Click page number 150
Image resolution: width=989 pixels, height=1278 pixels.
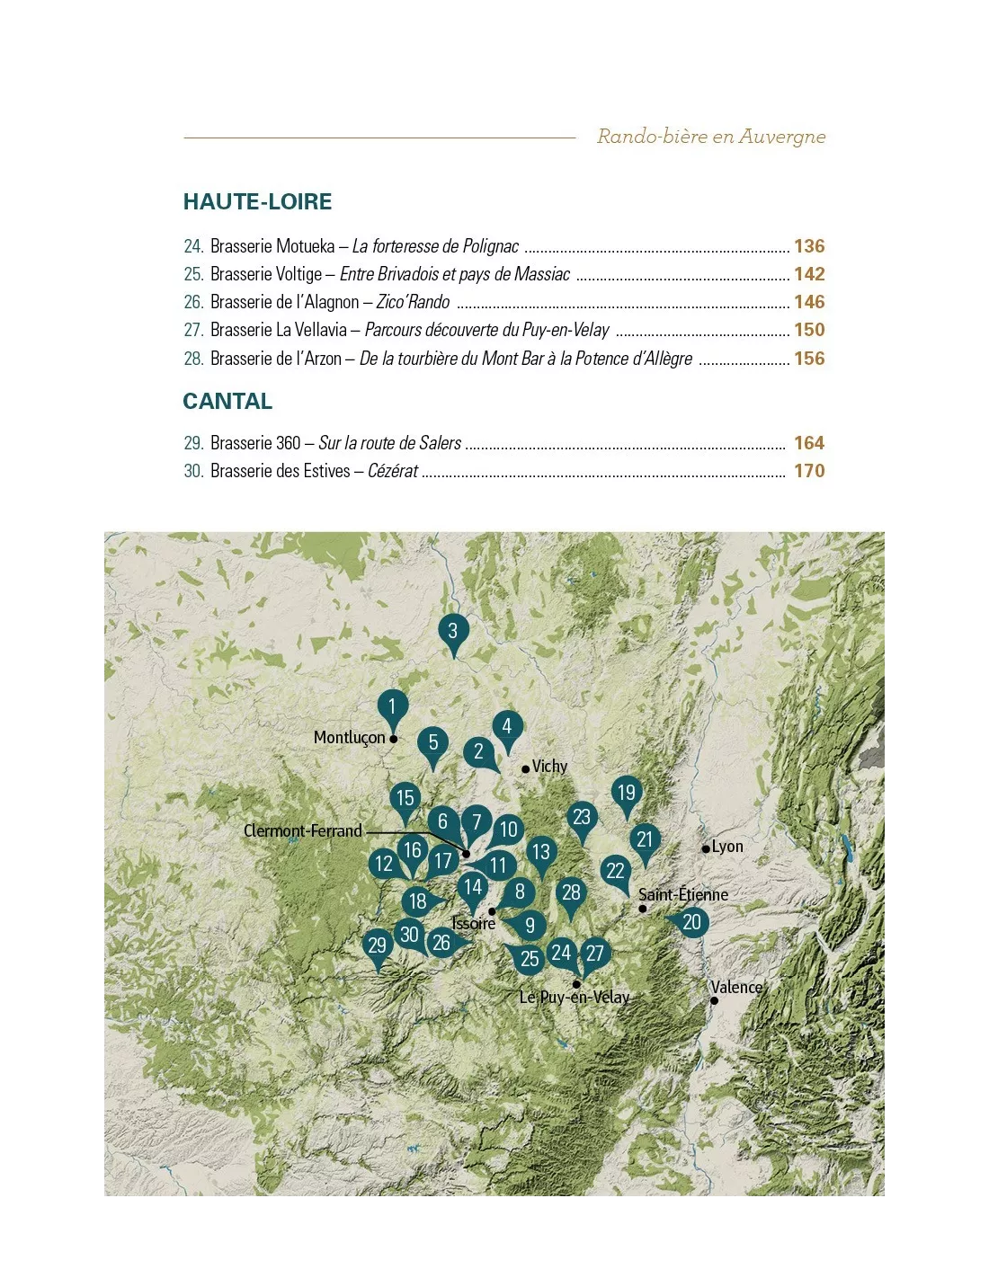coord(809,330)
